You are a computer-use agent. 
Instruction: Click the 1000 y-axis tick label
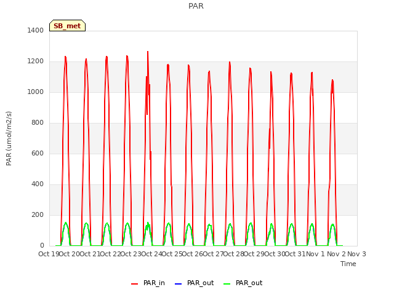click(x=36, y=92)
